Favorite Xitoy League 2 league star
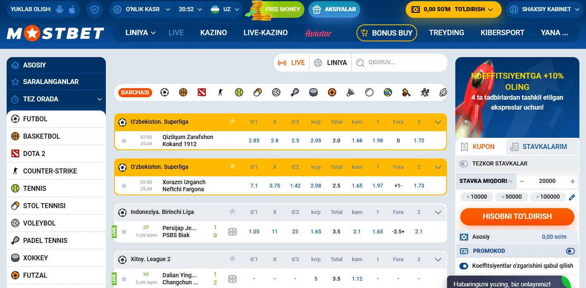The image size is (586, 288). (x=232, y=259)
